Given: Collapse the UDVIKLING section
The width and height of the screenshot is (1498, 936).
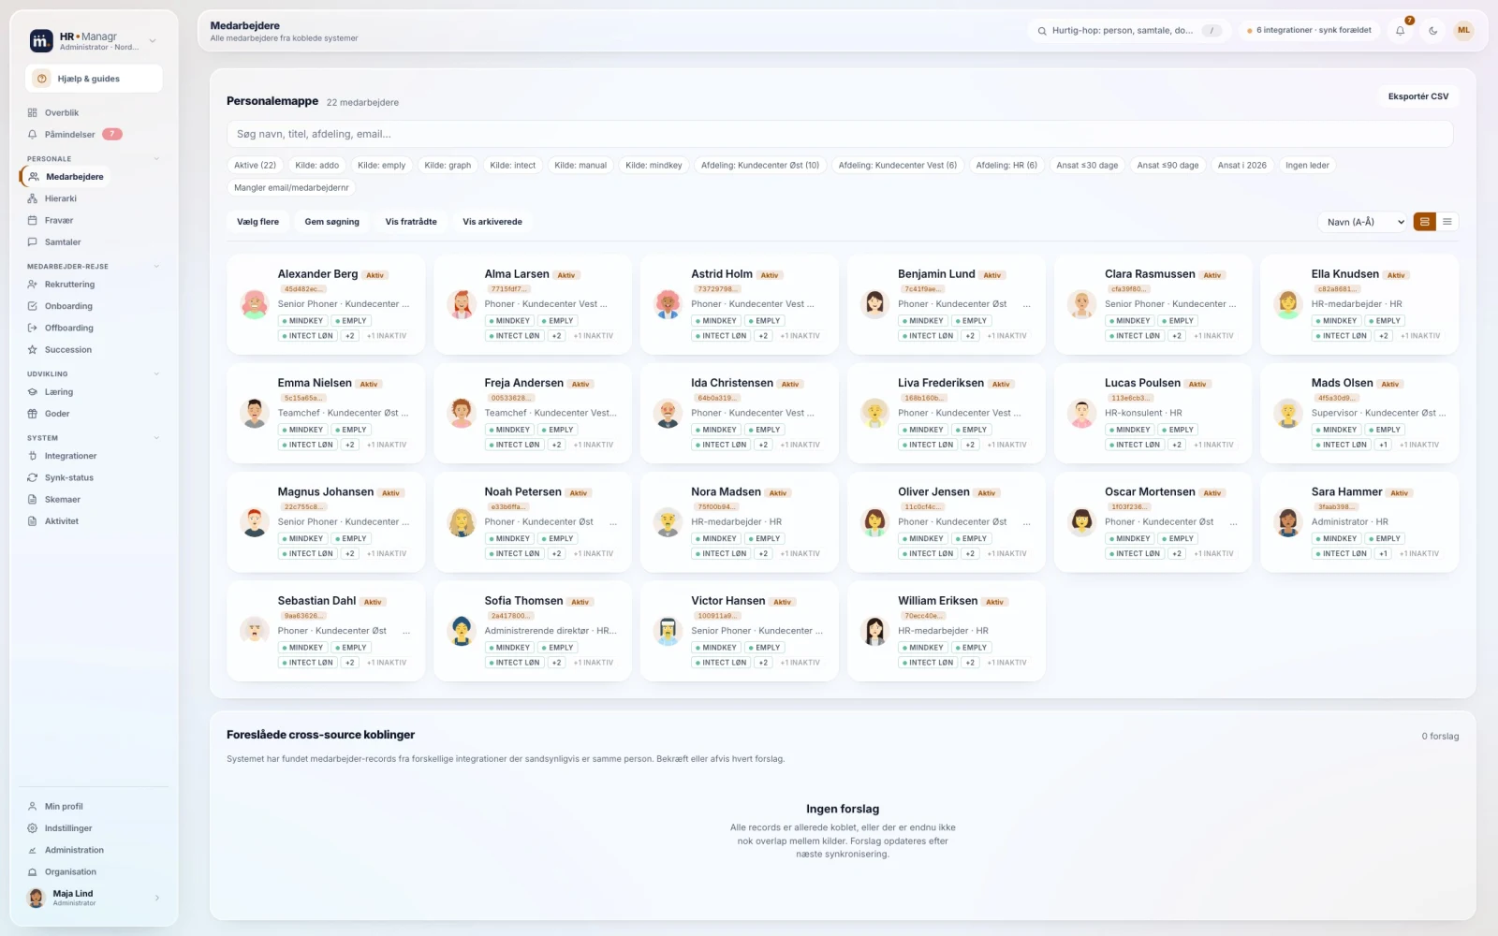Looking at the screenshot, I should point(156,373).
